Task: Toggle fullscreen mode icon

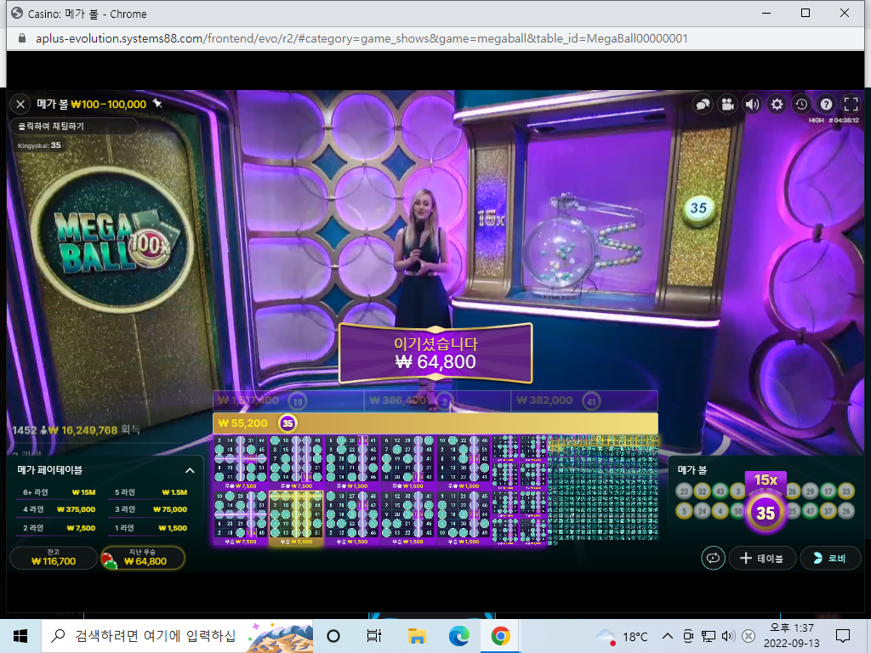Action: pos(851,104)
